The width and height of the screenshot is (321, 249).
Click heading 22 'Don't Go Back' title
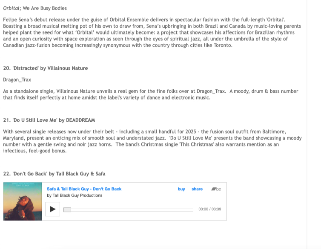pyautogui.click(x=54, y=174)
